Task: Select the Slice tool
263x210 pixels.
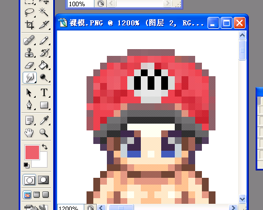Action: [x=44, y=25]
